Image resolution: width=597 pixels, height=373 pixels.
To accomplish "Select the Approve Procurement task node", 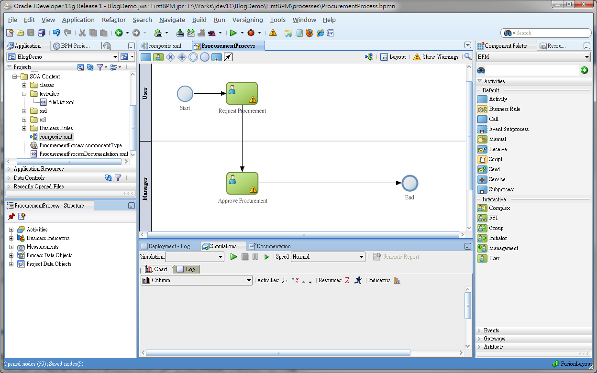I will click(242, 183).
